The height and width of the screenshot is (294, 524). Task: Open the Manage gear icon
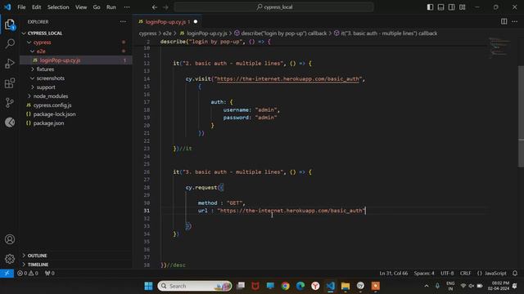point(10,259)
